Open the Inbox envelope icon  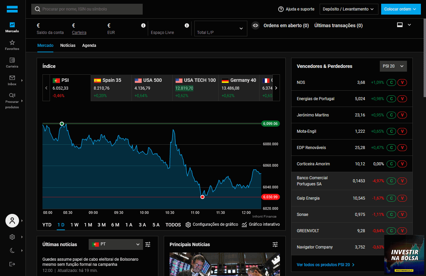tap(12, 78)
